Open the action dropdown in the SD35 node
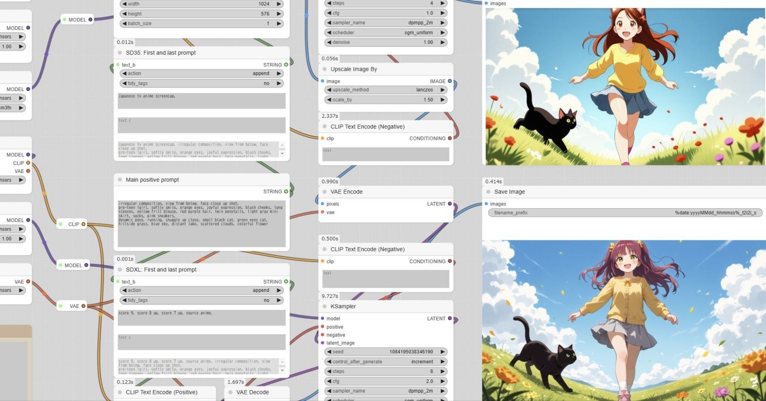The image size is (766, 401). (201, 74)
